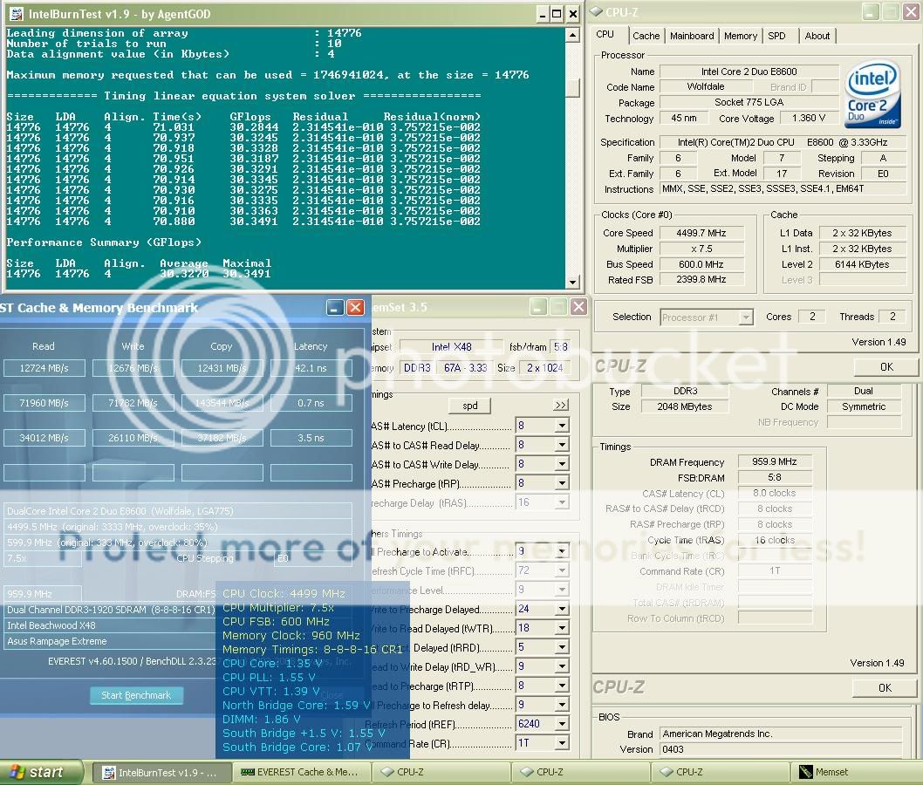Maximize the IntelBurnTest window

[x=557, y=14]
